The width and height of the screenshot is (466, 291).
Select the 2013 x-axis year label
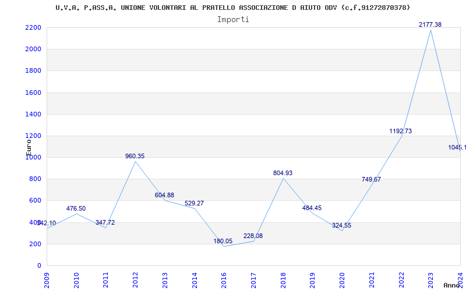point(165,280)
